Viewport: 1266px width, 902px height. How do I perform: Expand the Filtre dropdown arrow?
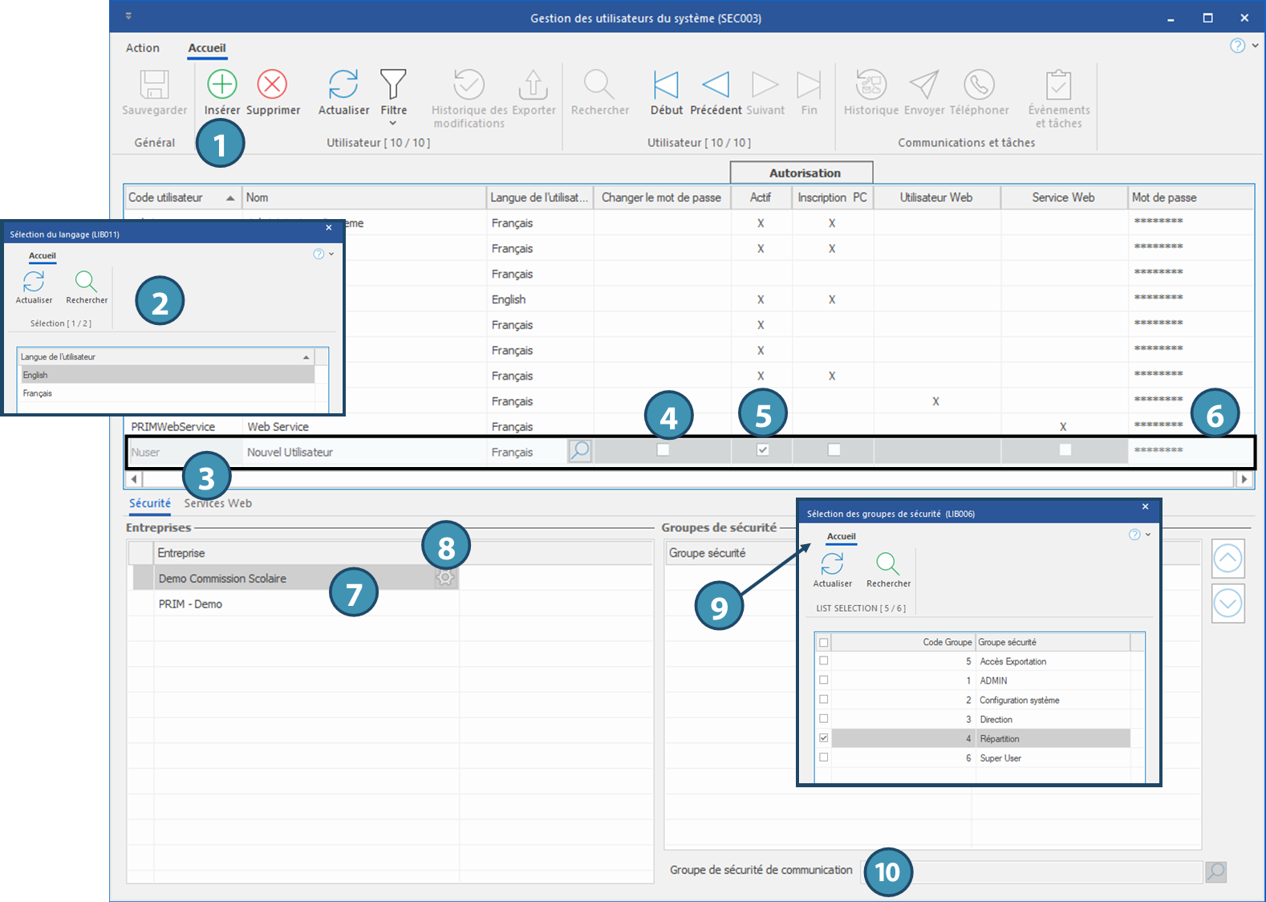point(393,124)
